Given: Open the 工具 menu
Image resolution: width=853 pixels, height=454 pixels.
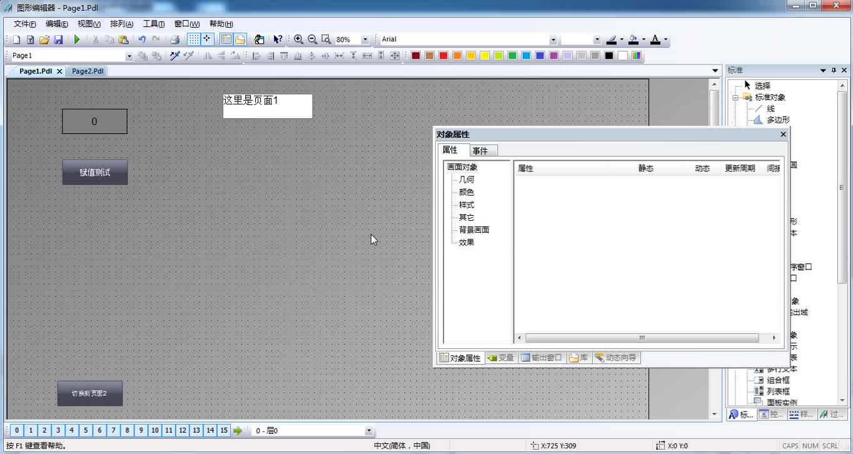Looking at the screenshot, I should (153, 24).
